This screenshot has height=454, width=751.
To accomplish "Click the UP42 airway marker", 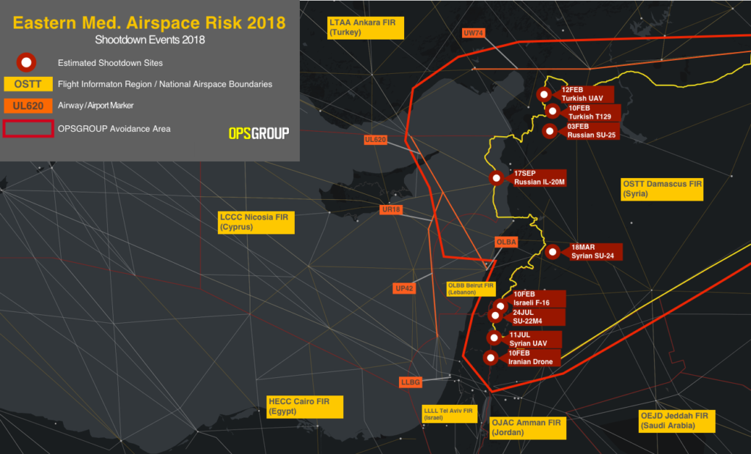I will (x=404, y=289).
